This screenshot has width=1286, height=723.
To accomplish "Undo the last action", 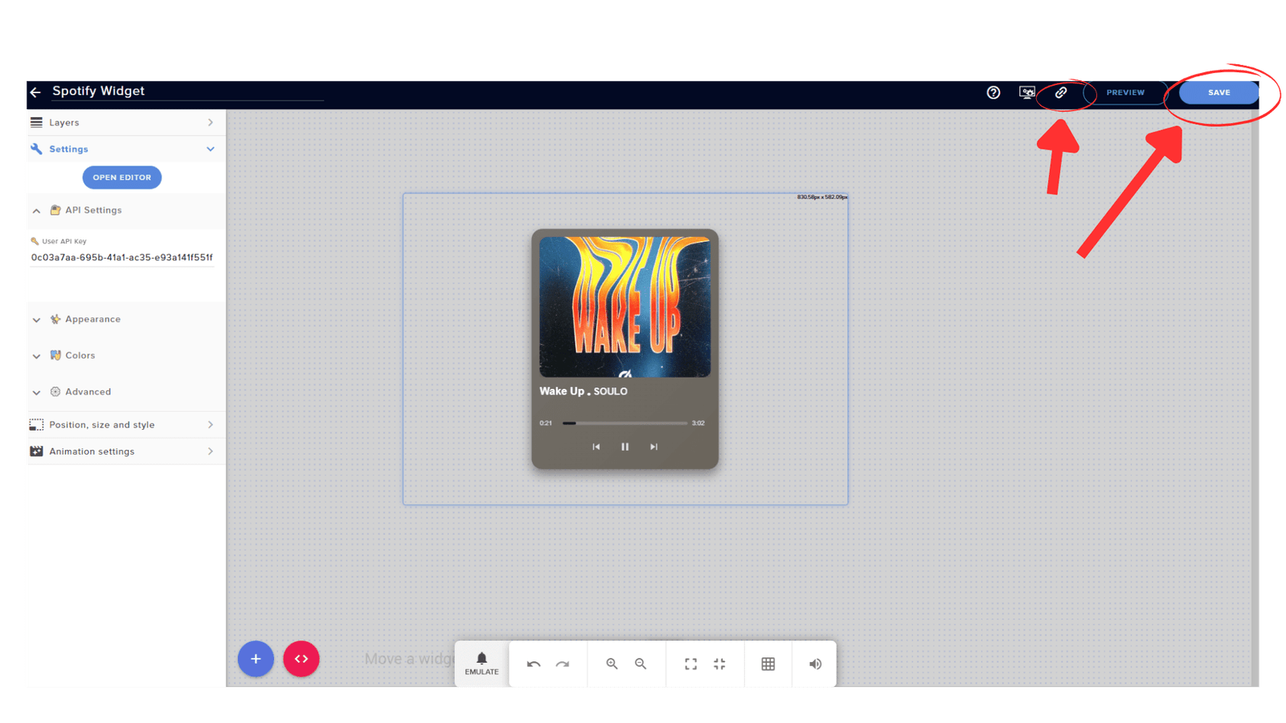I will click(534, 664).
